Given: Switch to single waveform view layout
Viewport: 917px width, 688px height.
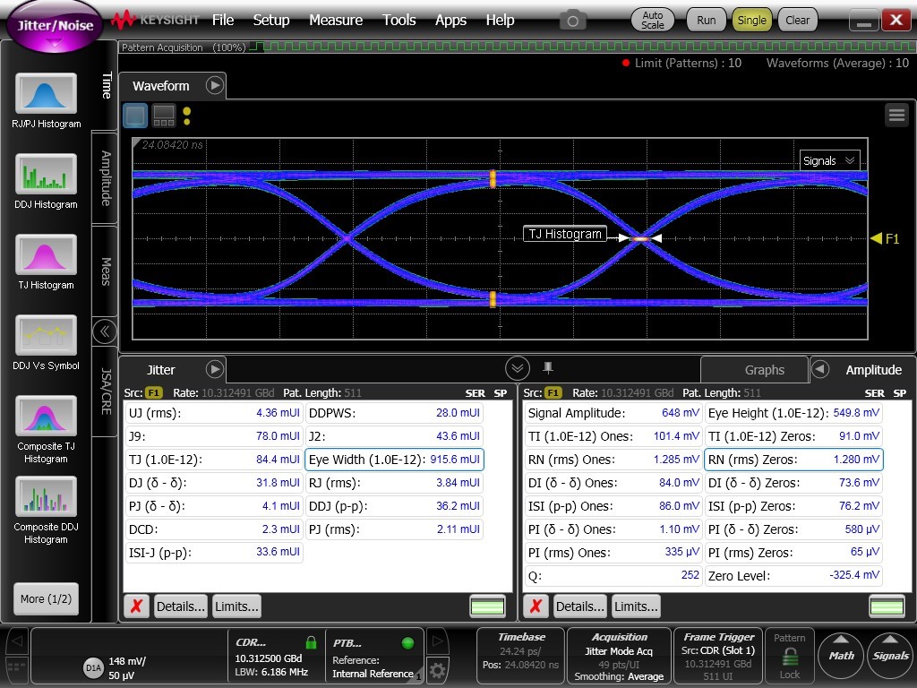Looking at the screenshot, I should pos(135,115).
